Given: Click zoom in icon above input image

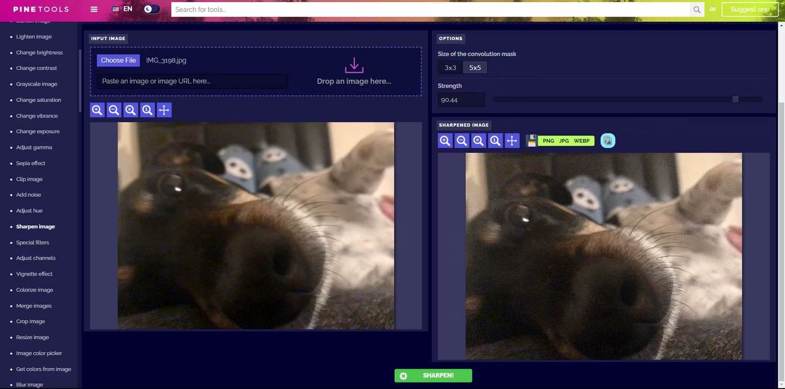Looking at the screenshot, I should click(97, 110).
